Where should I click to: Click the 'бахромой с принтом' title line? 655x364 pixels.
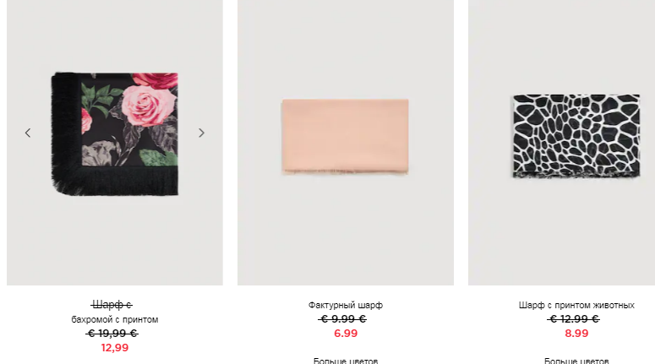[x=115, y=319]
